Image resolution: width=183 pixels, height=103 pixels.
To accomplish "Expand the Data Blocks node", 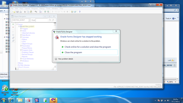I will (21, 35).
